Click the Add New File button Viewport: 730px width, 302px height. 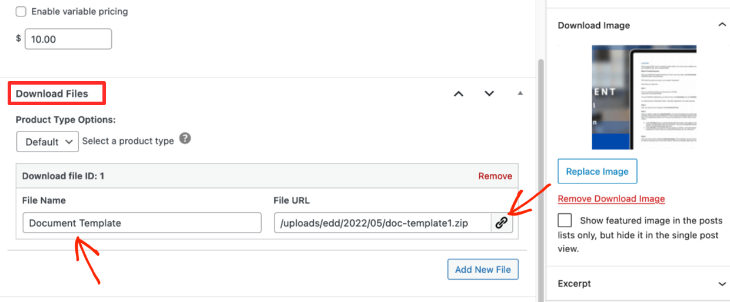(483, 269)
